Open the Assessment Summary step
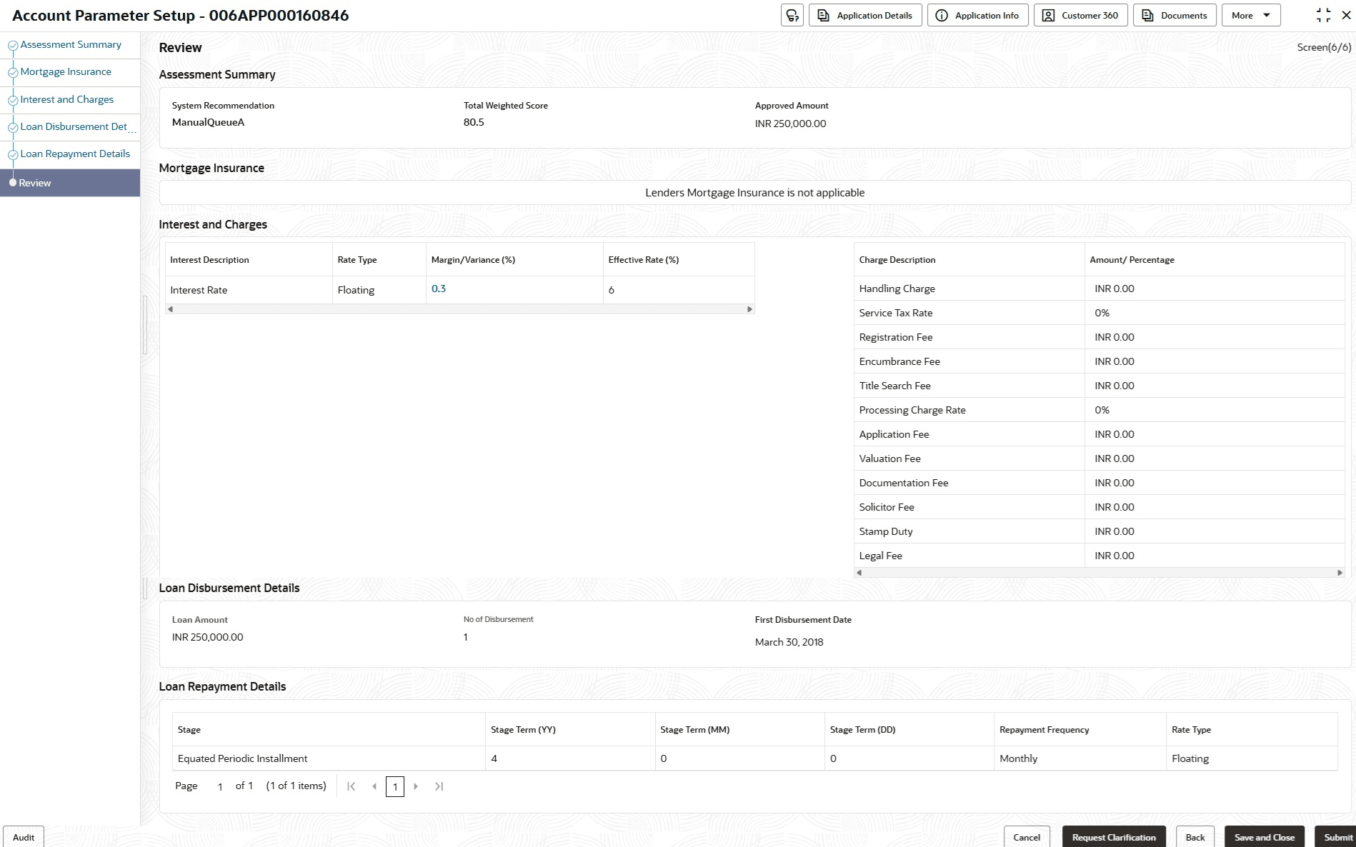1356x847 pixels. click(x=71, y=44)
